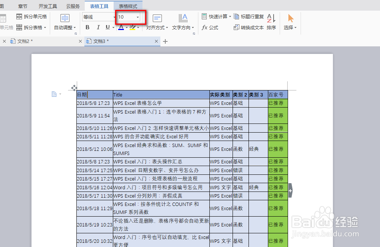Click the repeat header rows (标题行重复) icon
The height and width of the screenshot is (247, 380).
(x=236, y=16)
